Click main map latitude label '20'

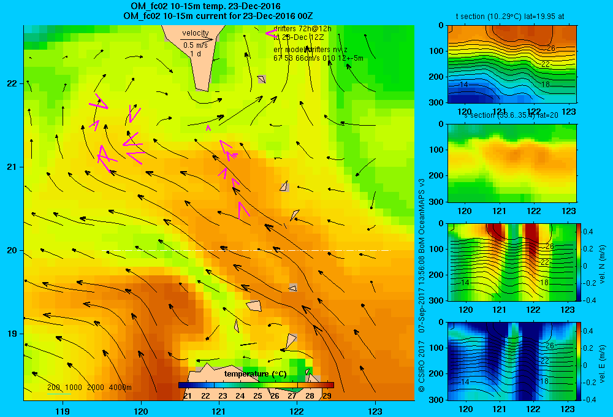(x=12, y=250)
